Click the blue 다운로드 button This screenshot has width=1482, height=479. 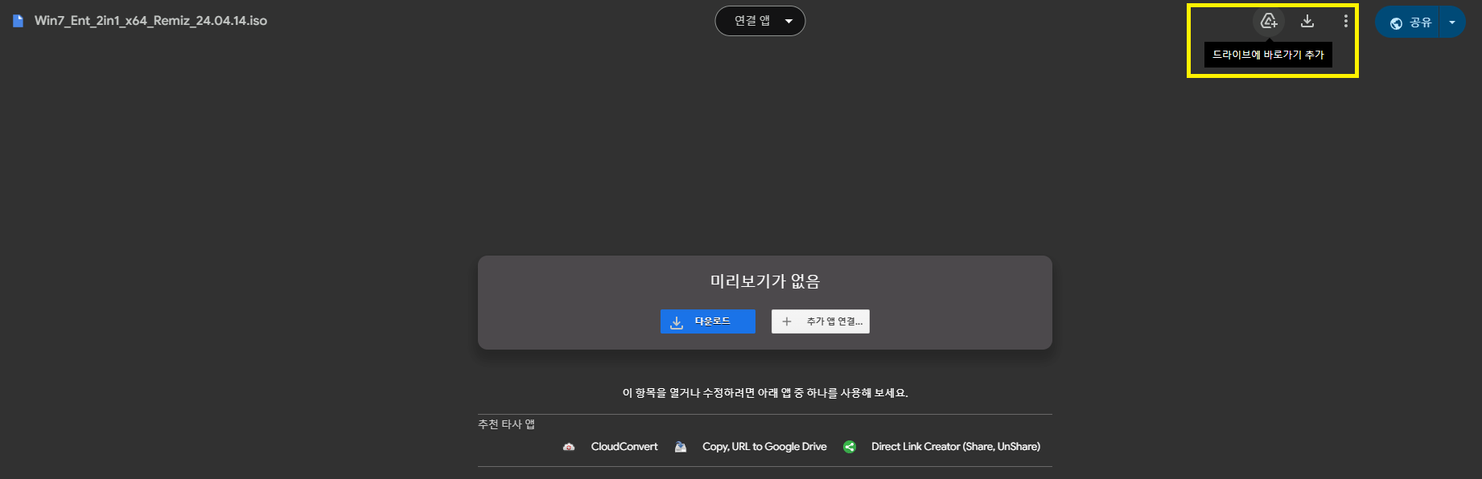point(708,321)
